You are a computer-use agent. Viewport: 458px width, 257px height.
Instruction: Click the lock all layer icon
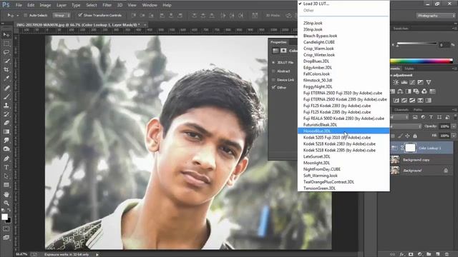click(x=415, y=136)
